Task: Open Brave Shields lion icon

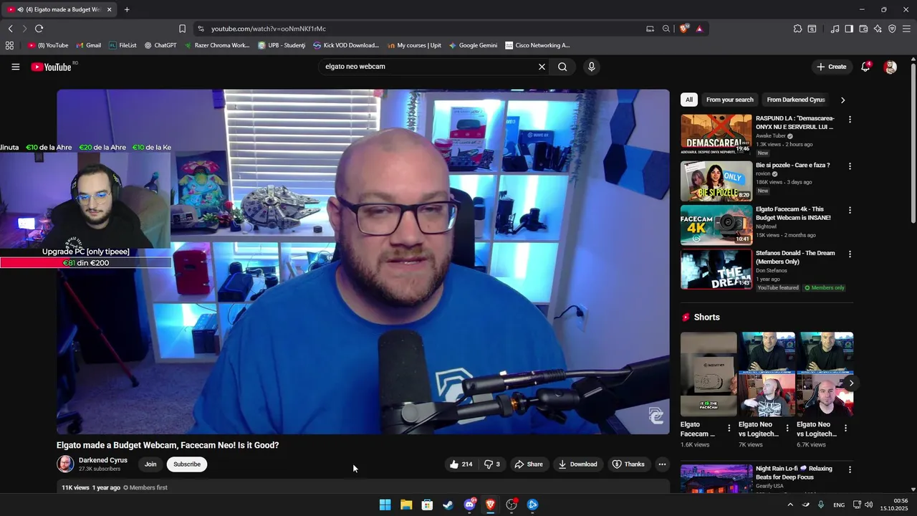Action: click(684, 29)
